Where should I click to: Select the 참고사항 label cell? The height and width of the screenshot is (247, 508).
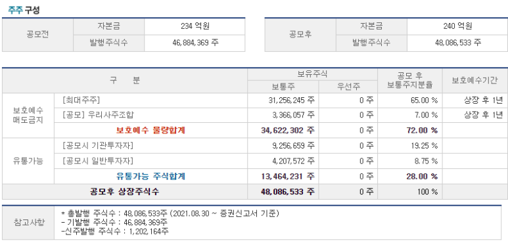pos(28,223)
